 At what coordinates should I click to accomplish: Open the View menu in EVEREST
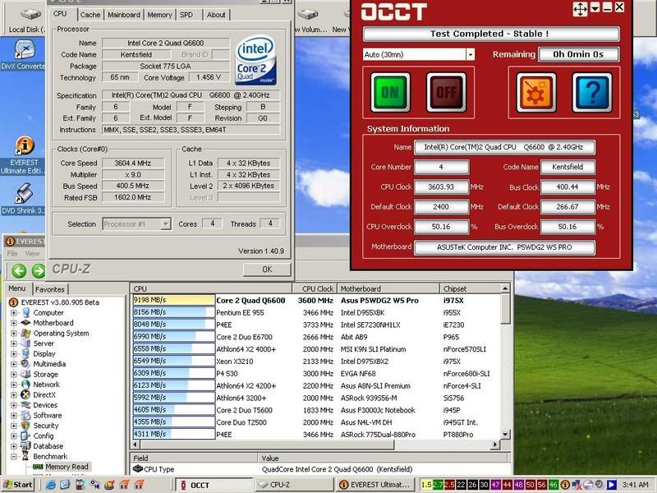pos(32,254)
